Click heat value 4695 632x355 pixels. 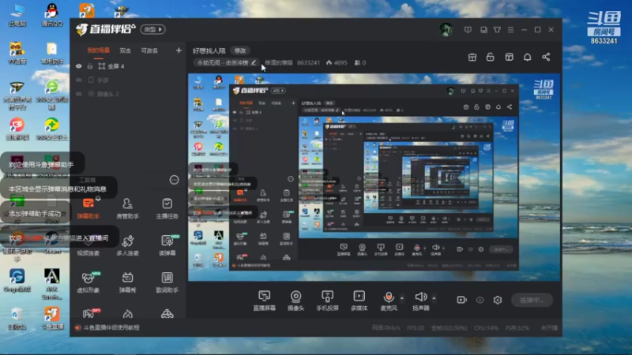[x=337, y=63]
